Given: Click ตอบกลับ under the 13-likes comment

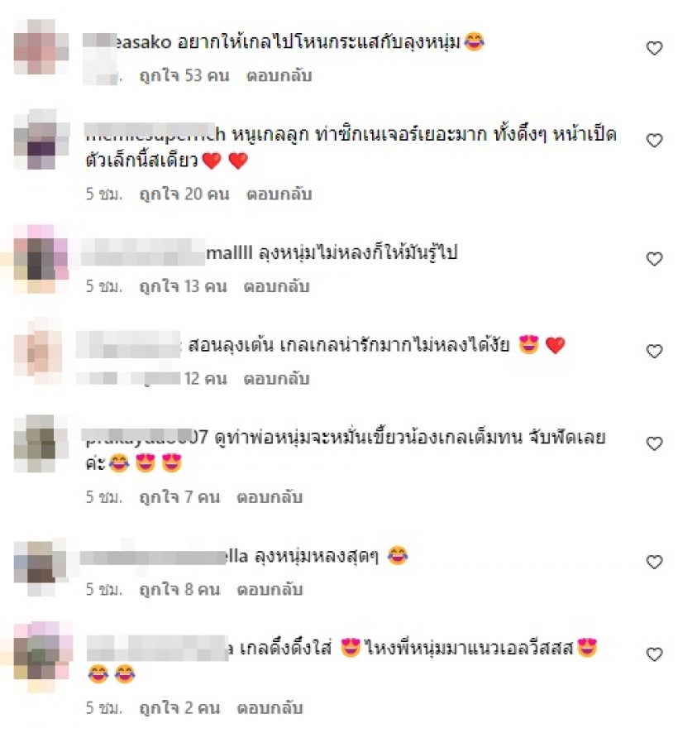Looking at the screenshot, I should 276,286.
